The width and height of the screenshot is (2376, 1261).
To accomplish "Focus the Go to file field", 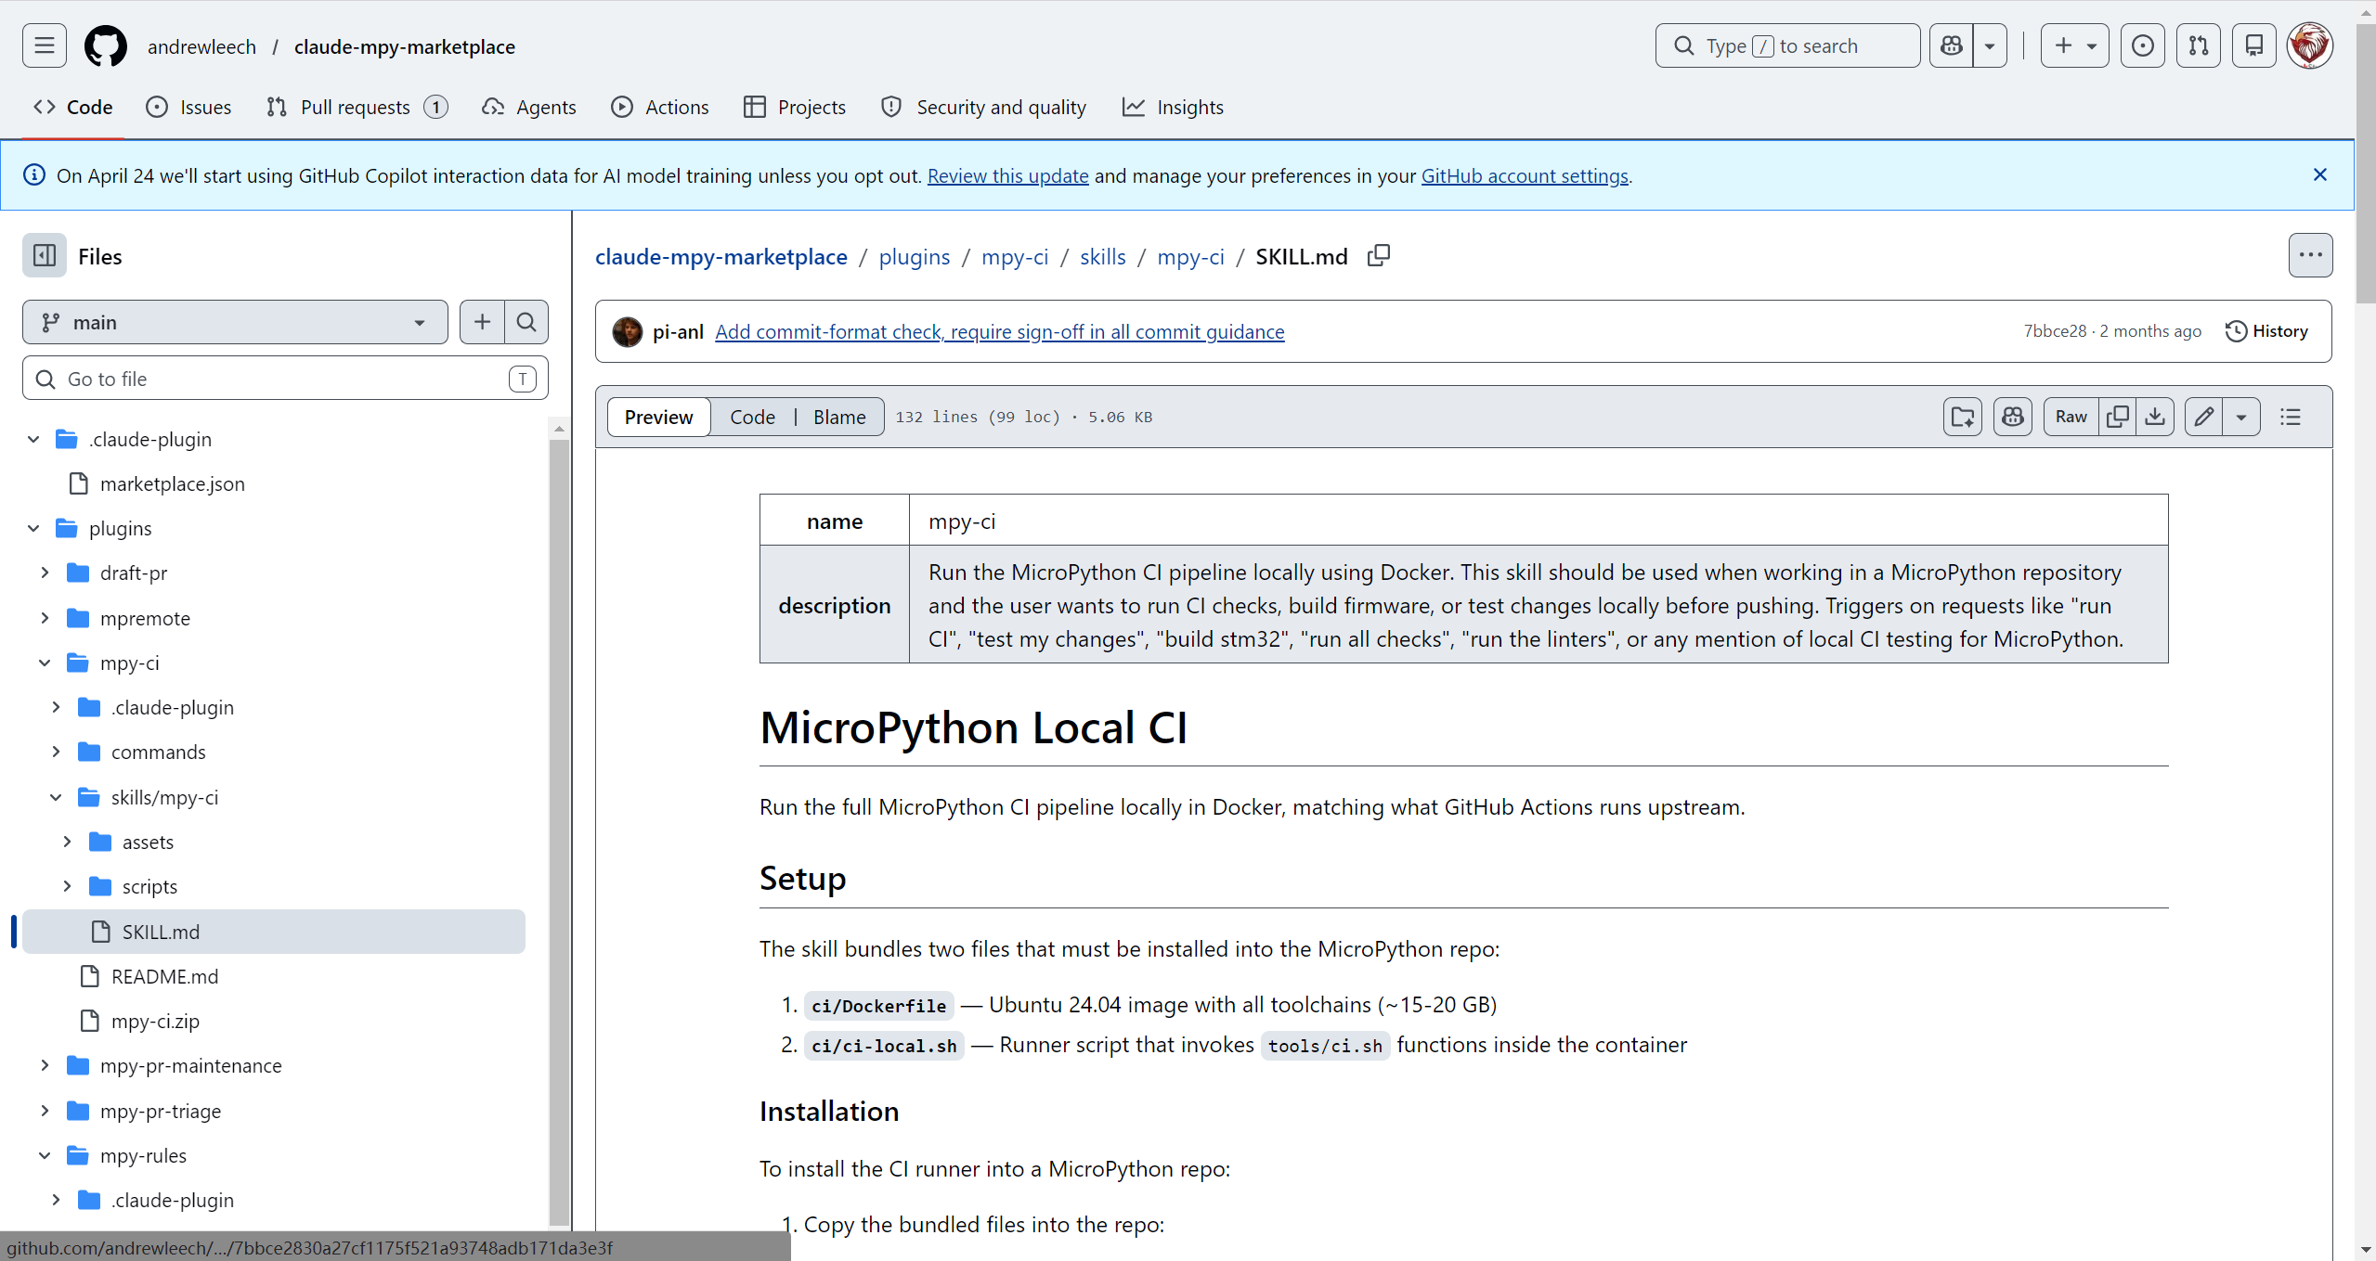I will pyautogui.click(x=285, y=379).
